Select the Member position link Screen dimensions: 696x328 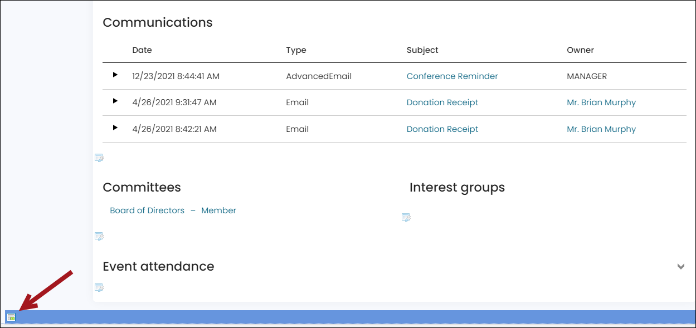218,210
